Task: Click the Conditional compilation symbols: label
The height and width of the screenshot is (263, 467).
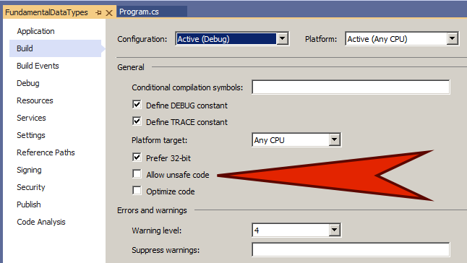Action: [x=187, y=87]
